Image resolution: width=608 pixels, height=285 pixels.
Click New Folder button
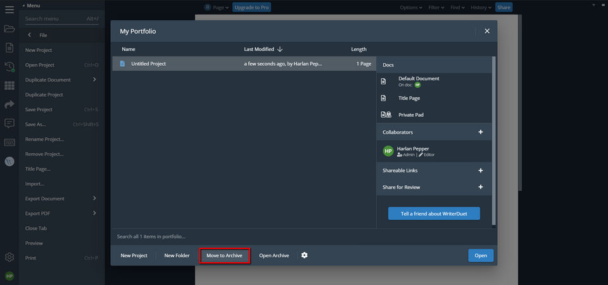click(x=177, y=255)
